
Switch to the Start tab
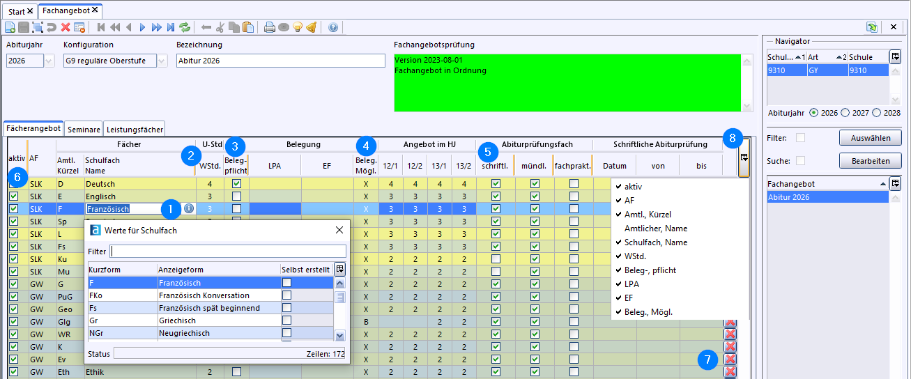point(20,11)
